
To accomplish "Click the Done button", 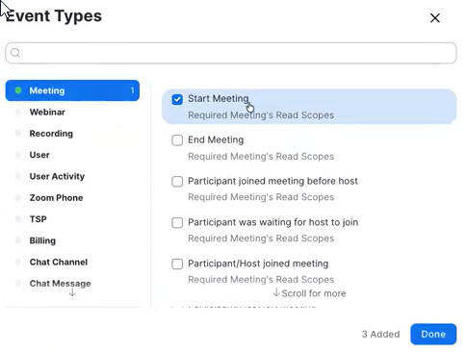I will [433, 334].
